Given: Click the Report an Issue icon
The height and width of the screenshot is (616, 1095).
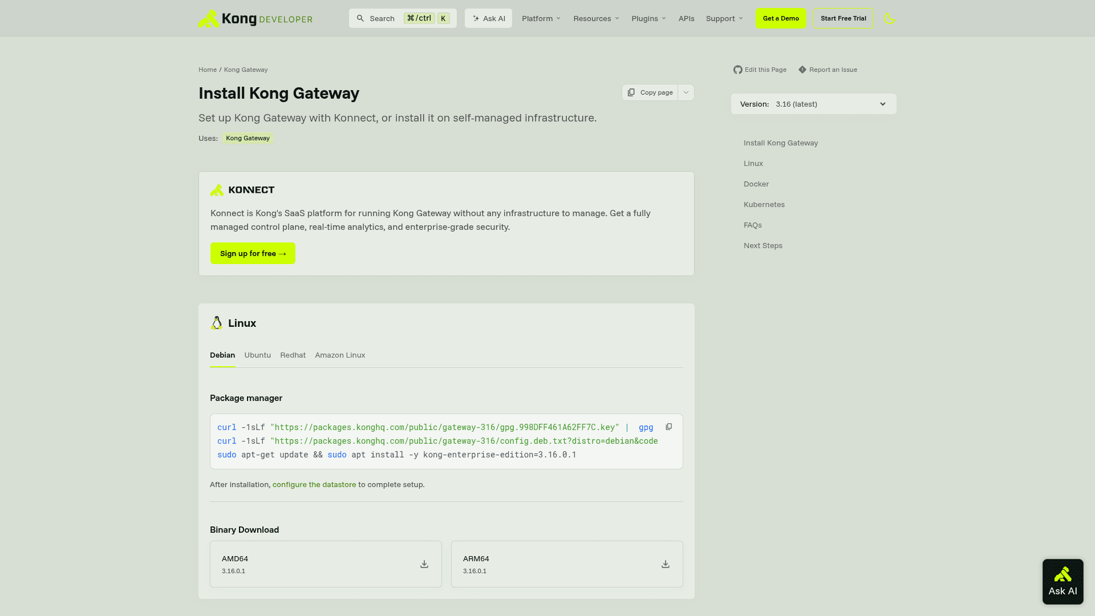Looking at the screenshot, I should pyautogui.click(x=802, y=70).
